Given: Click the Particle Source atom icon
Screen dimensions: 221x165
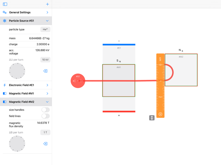Looking at the screenshot, I should (4, 21).
